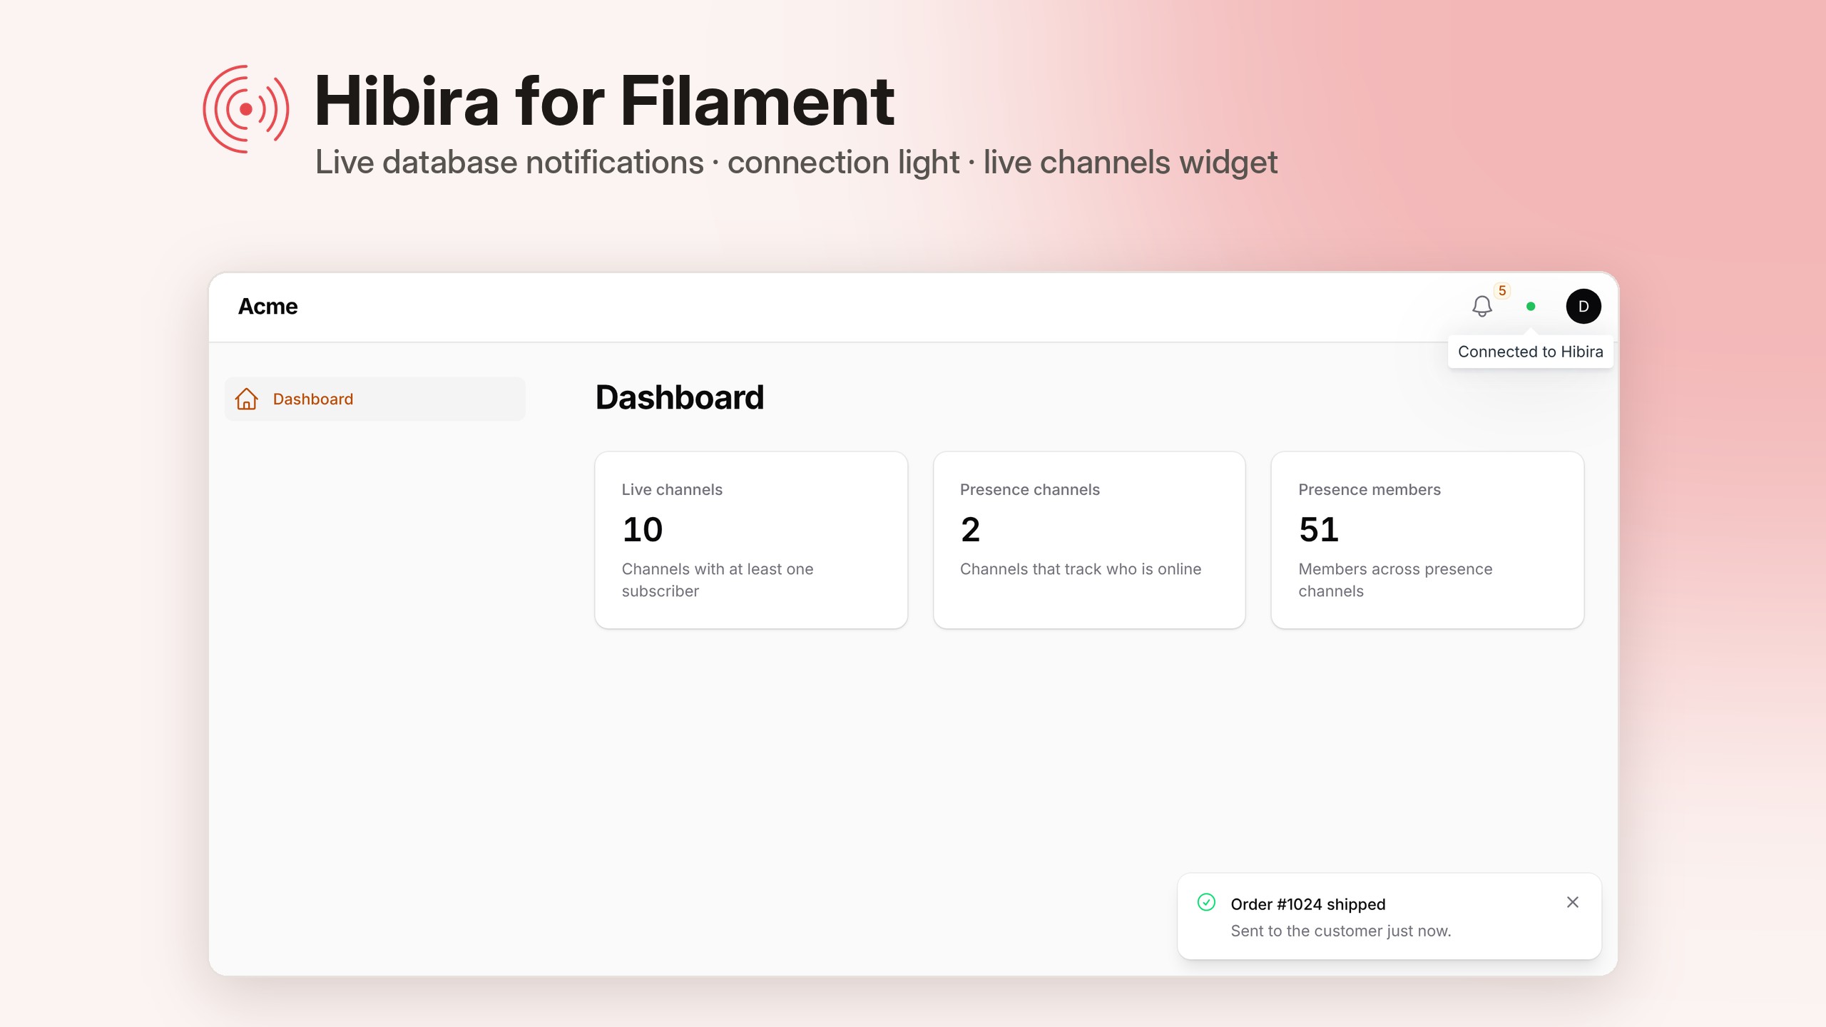Click the Presence channels value 2

click(970, 530)
